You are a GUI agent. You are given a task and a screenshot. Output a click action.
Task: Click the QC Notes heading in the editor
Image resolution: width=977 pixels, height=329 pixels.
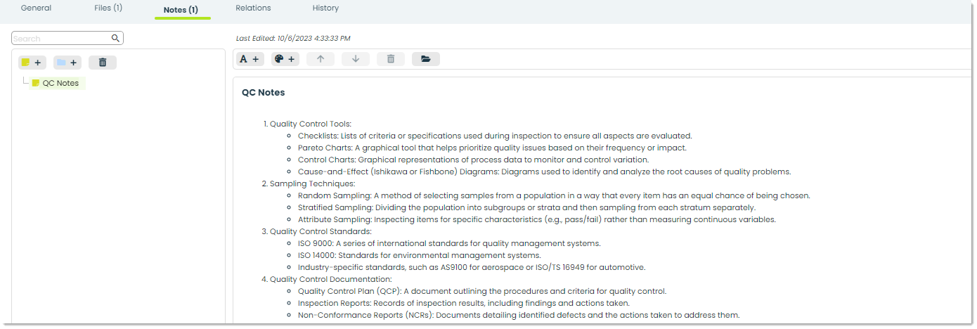(264, 93)
